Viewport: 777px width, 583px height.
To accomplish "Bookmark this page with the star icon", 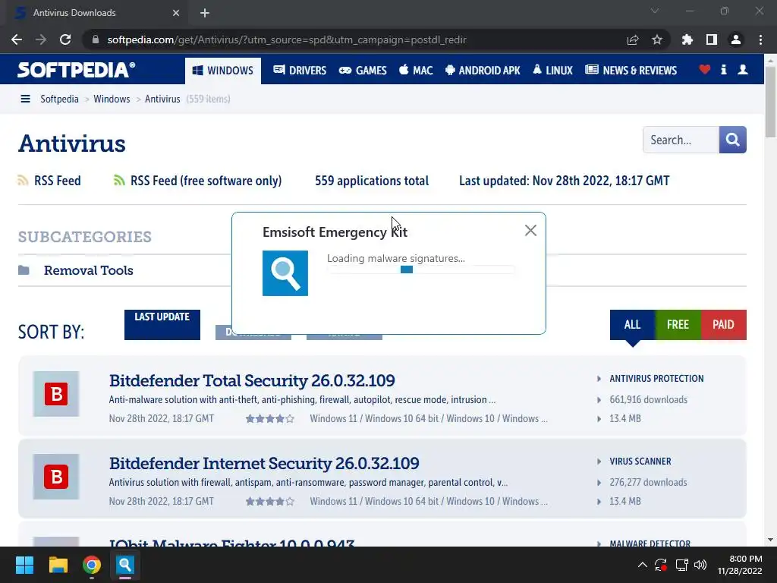I will tap(656, 39).
